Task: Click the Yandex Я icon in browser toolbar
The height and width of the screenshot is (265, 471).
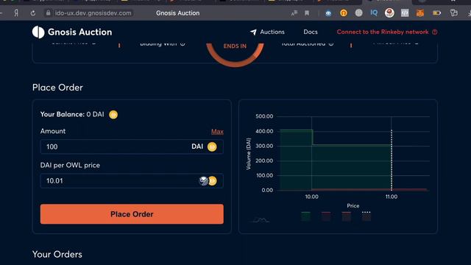Action: click(16, 13)
